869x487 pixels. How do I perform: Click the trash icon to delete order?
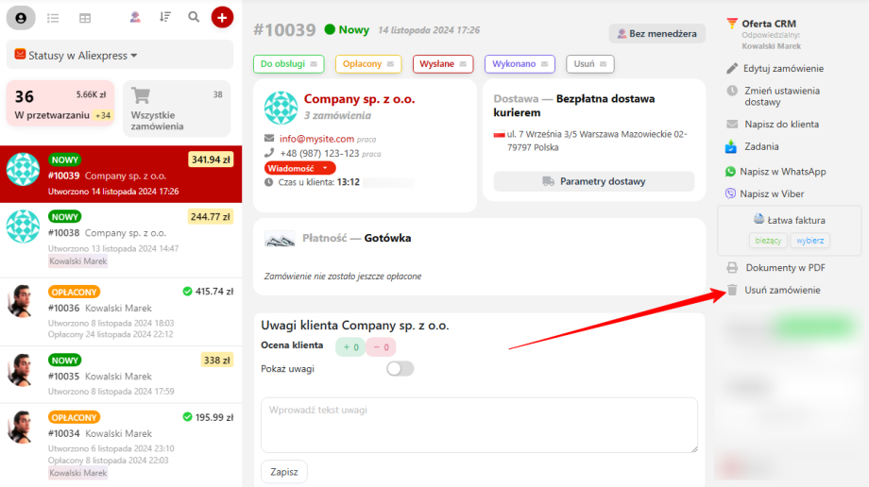(x=732, y=291)
